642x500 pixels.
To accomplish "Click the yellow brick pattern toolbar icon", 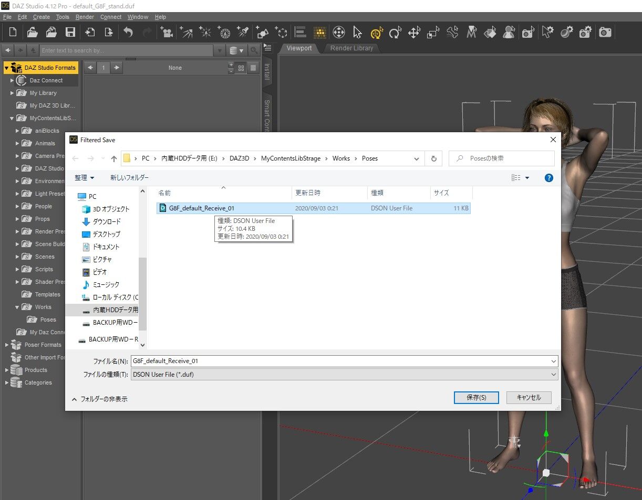I will 319,33.
